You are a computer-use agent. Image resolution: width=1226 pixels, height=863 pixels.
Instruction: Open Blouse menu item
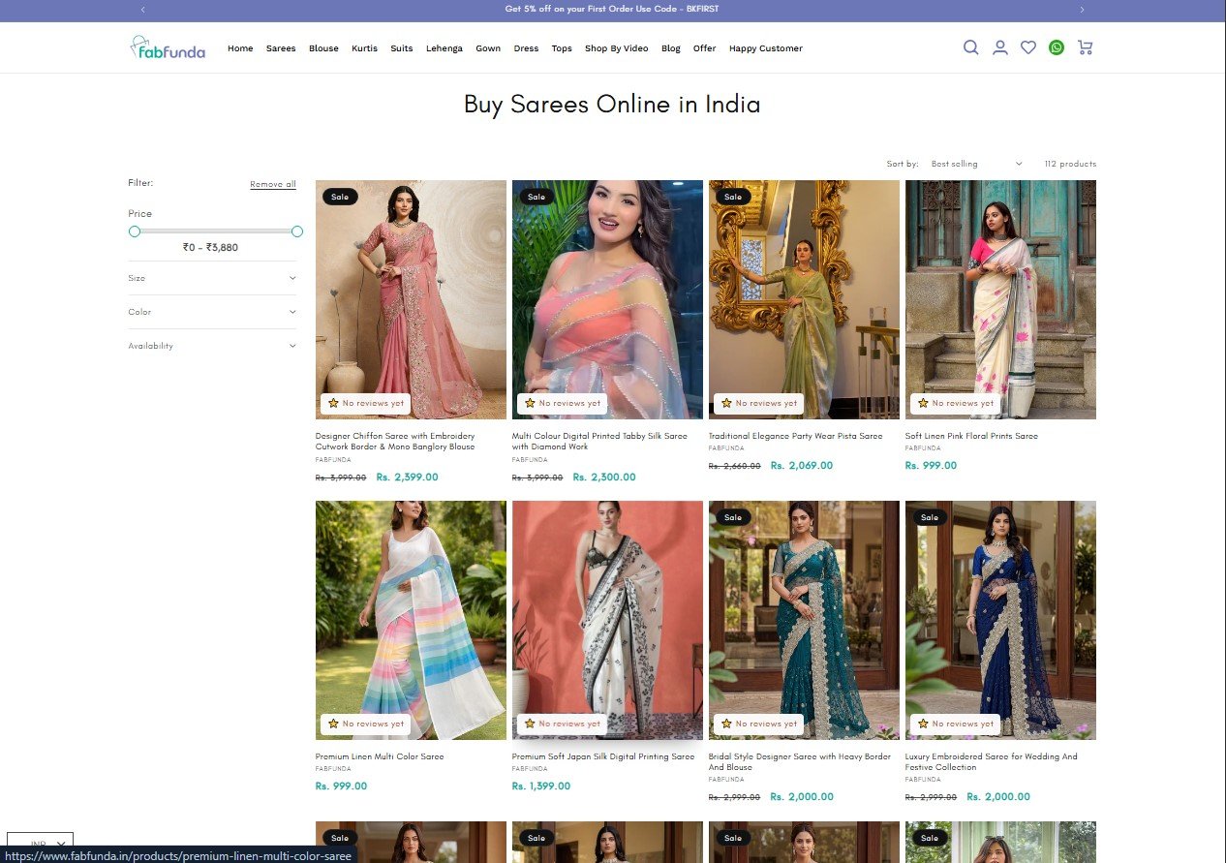(323, 48)
